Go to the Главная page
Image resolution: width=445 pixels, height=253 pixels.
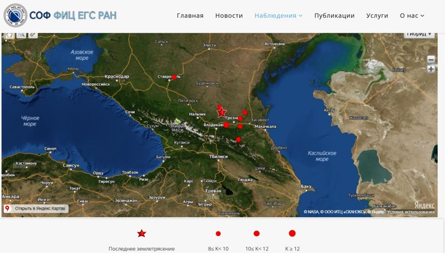190,15
